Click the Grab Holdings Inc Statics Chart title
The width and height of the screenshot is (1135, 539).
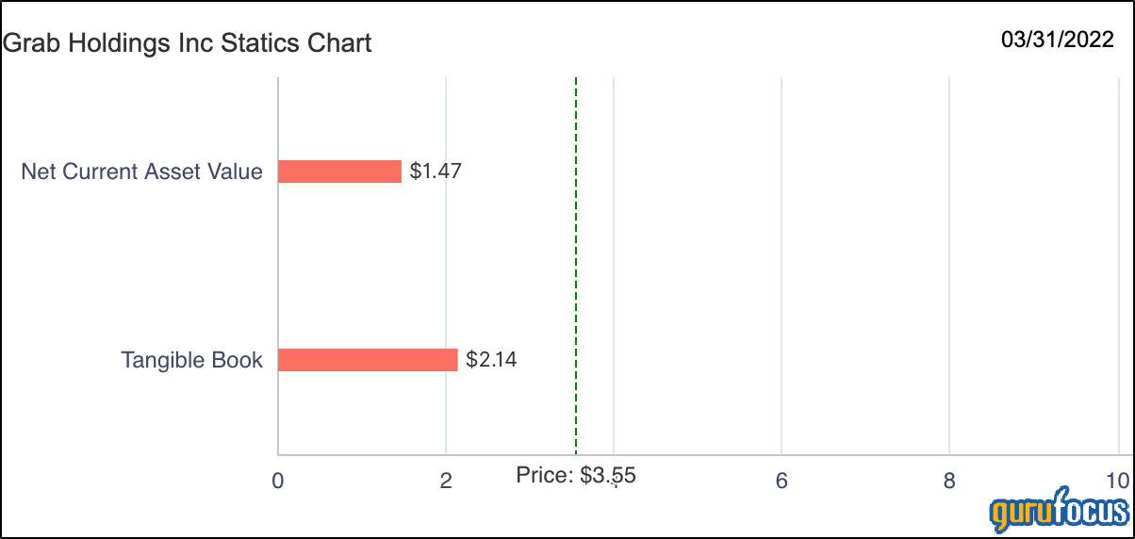pyautogui.click(x=188, y=42)
